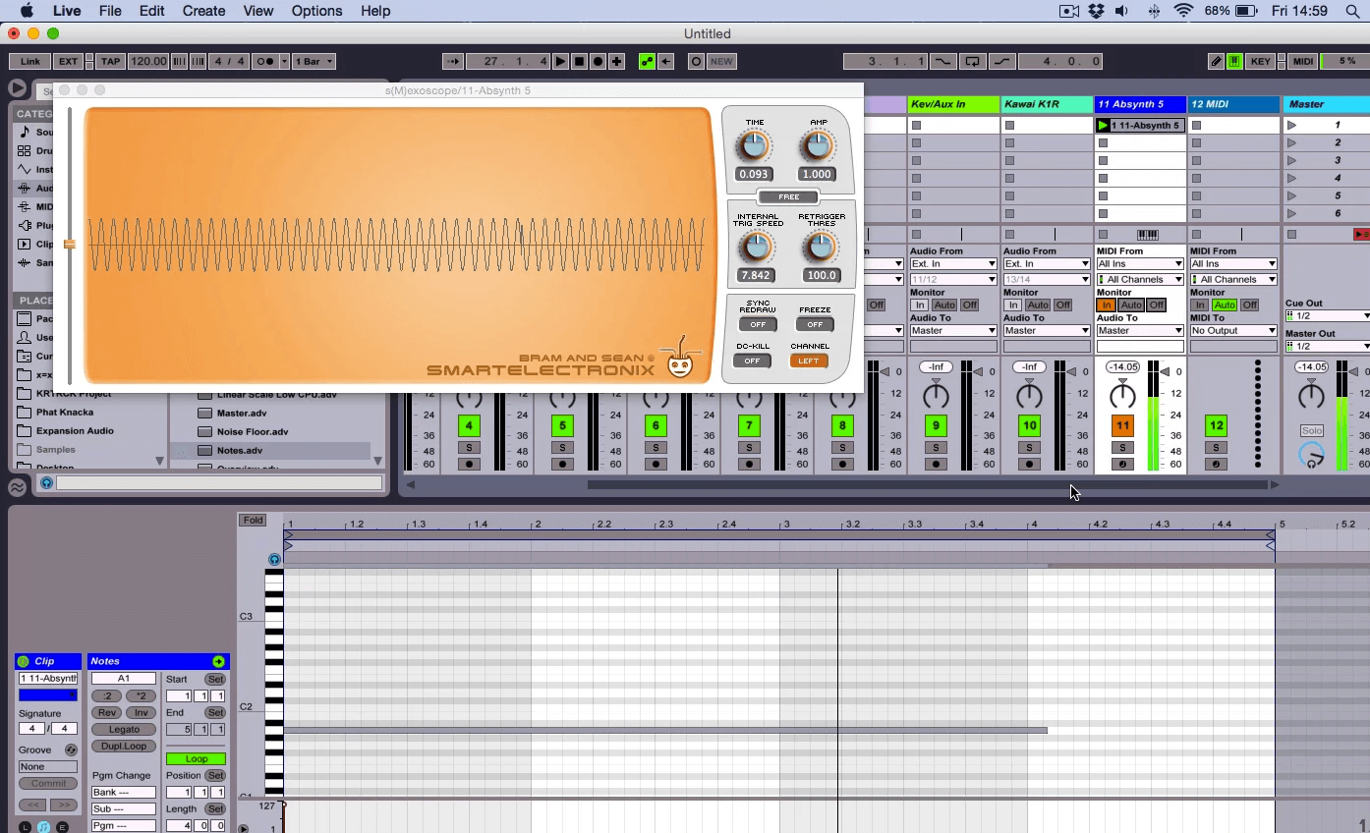Open the metronome settings dropdown arrow

284,61
